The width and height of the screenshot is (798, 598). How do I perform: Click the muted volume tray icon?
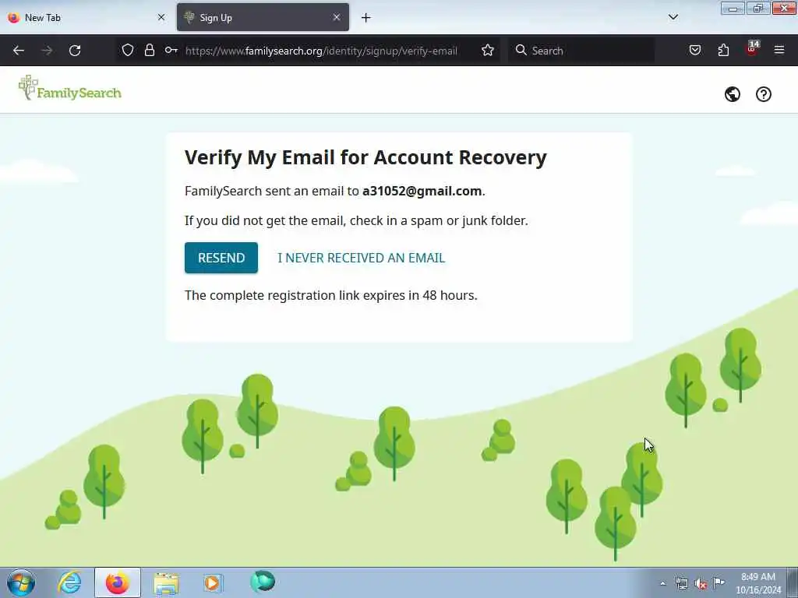pyautogui.click(x=701, y=584)
